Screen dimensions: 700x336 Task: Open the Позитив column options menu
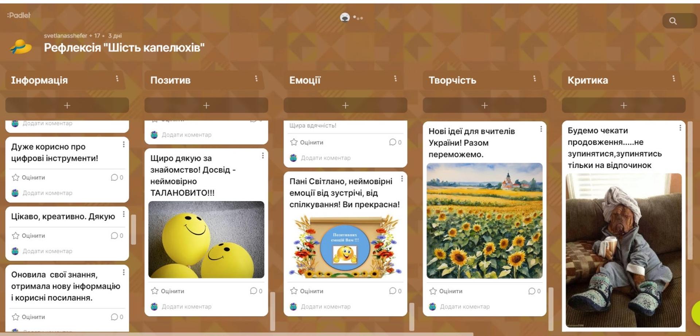click(256, 79)
